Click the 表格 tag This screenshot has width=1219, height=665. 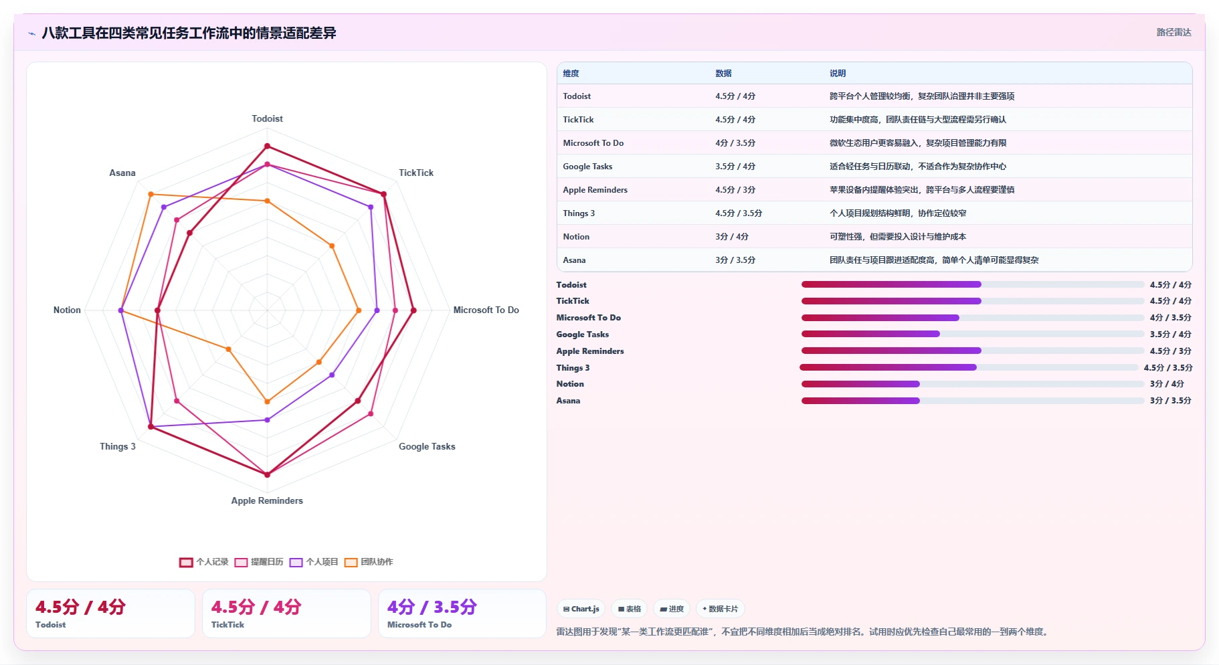629,609
